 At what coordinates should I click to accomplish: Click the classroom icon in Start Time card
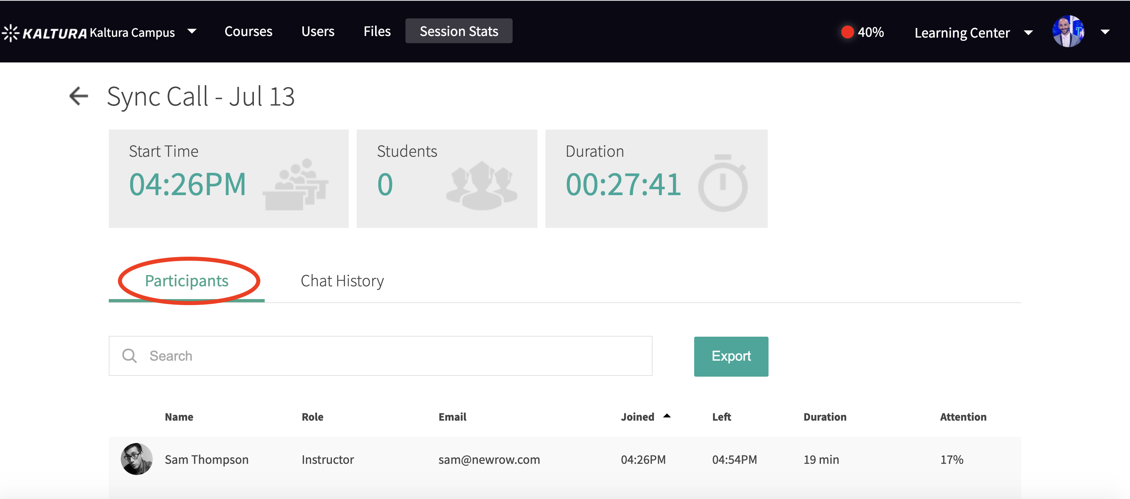click(x=295, y=184)
